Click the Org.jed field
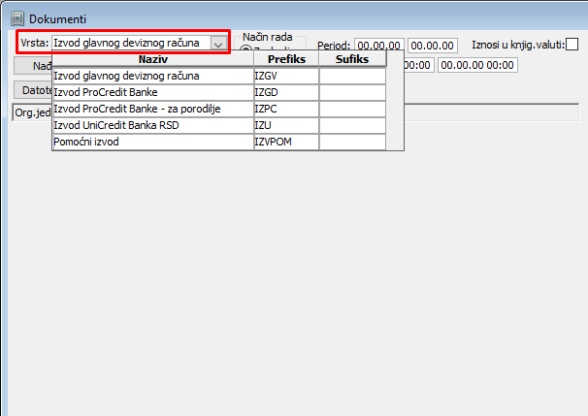The height and width of the screenshot is (416, 588). point(32,112)
